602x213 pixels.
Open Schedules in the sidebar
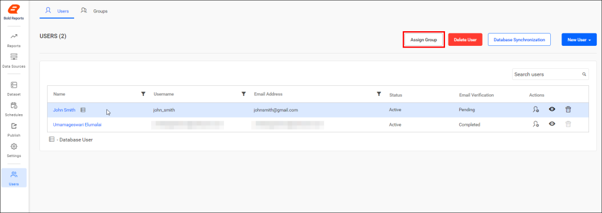(14, 109)
